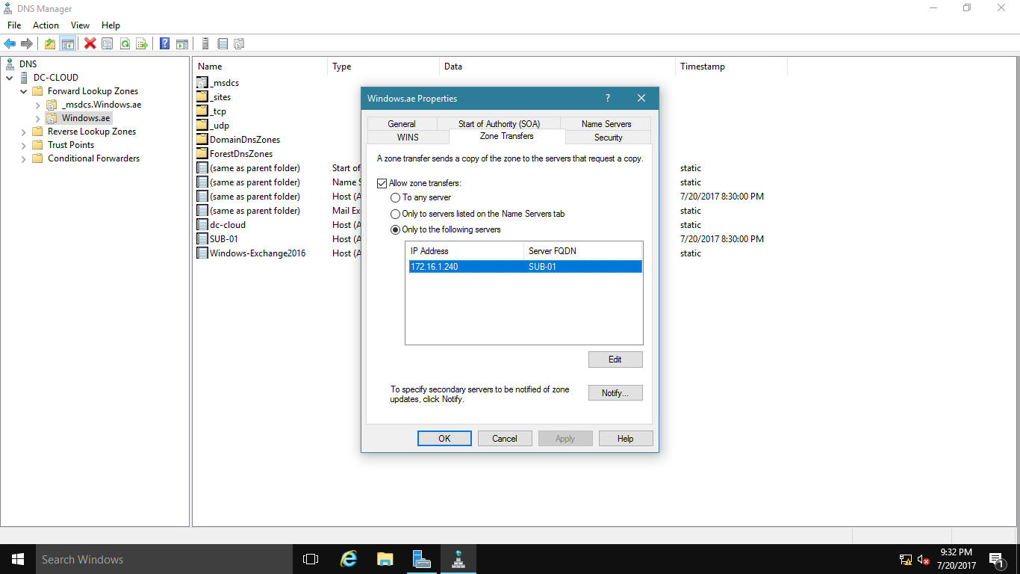
Task: Uncheck Allow zone transfers checkbox
Action: (x=382, y=183)
